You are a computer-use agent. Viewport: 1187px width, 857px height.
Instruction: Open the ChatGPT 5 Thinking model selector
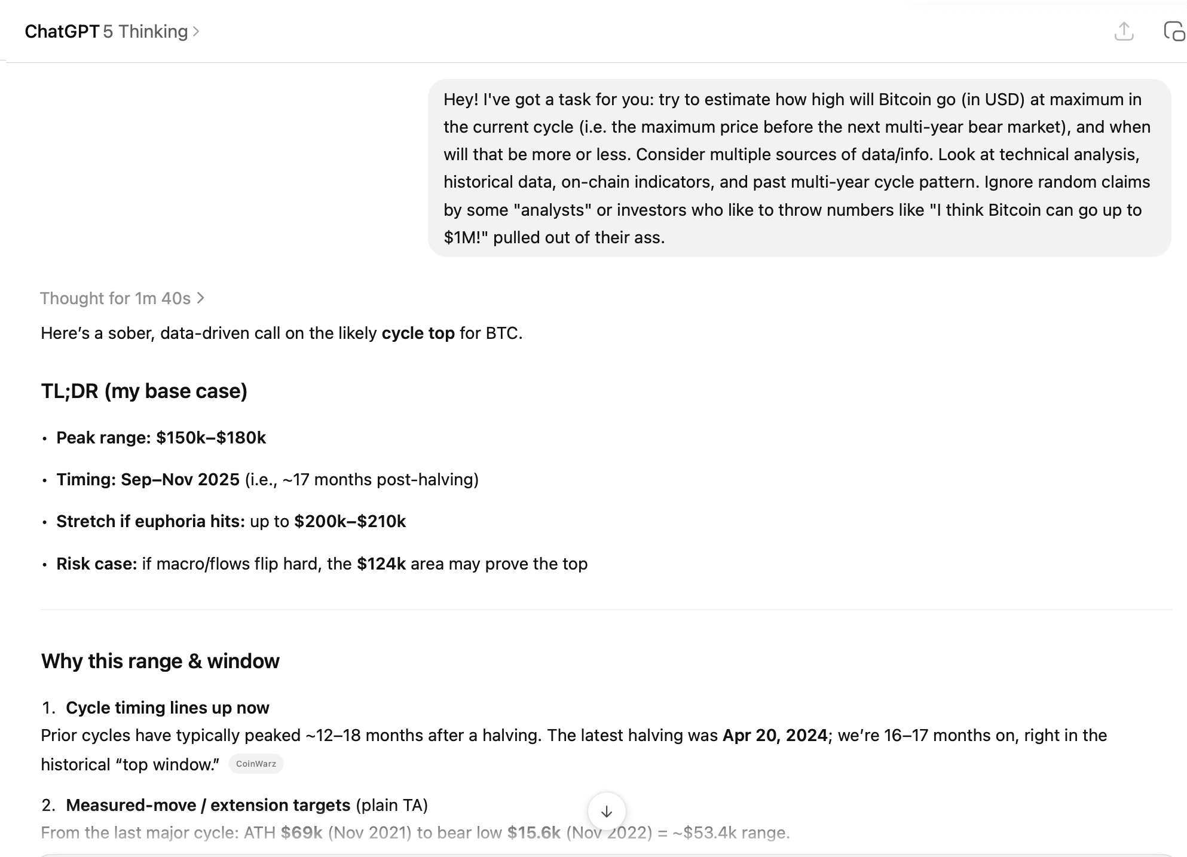click(x=112, y=32)
